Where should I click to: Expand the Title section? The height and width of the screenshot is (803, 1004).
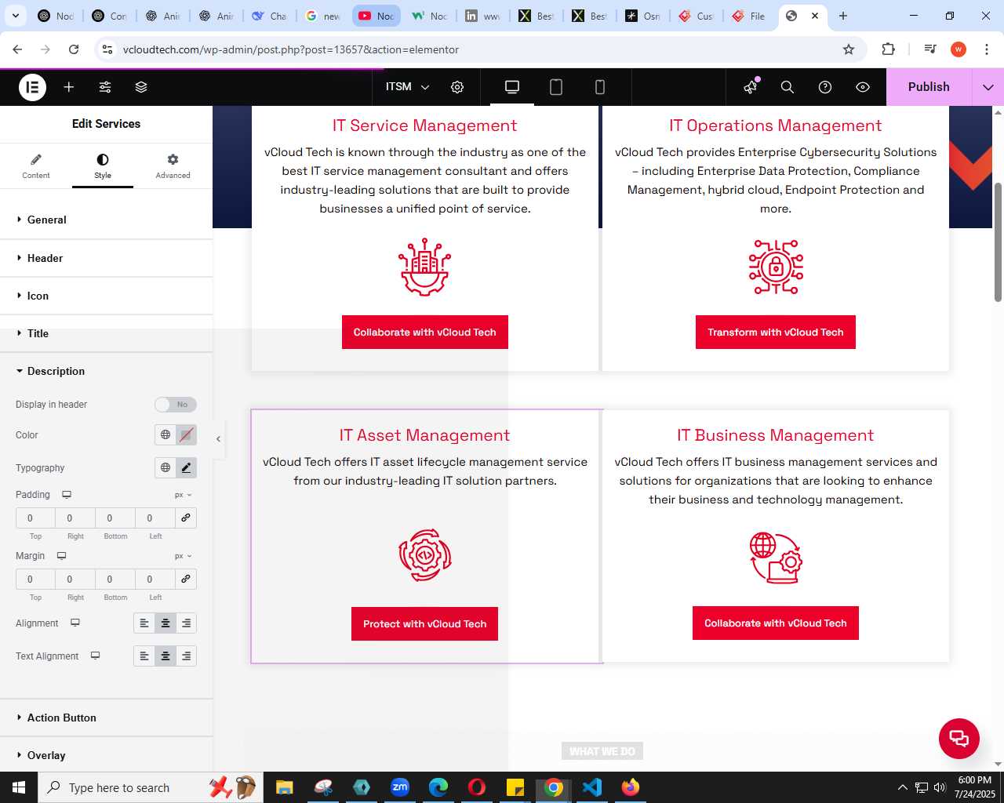[106, 333]
